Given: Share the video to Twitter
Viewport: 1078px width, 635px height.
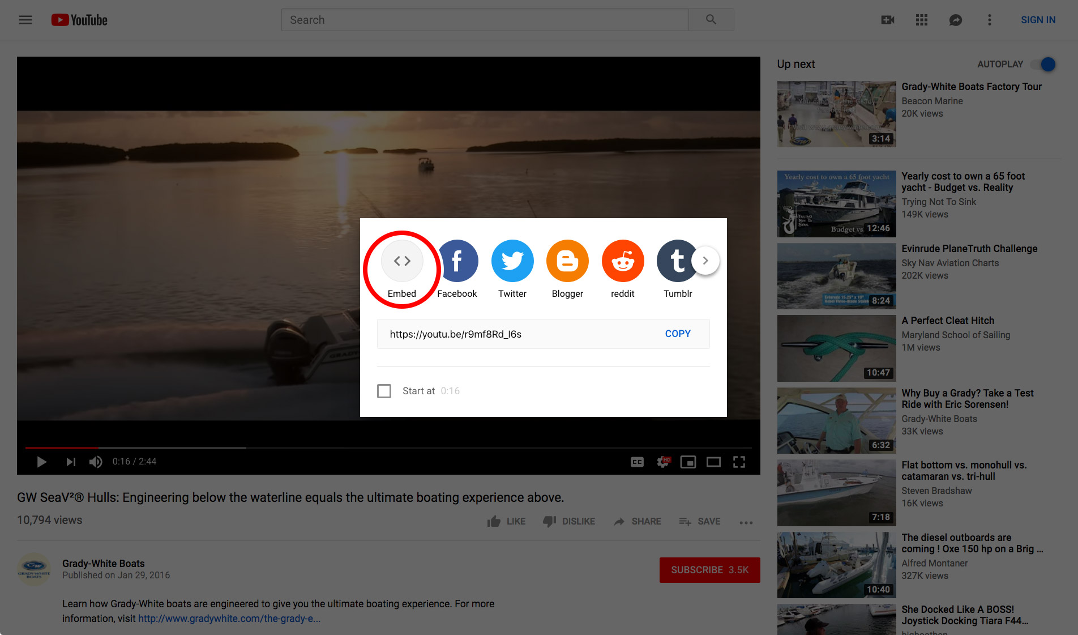Looking at the screenshot, I should tap(512, 269).
